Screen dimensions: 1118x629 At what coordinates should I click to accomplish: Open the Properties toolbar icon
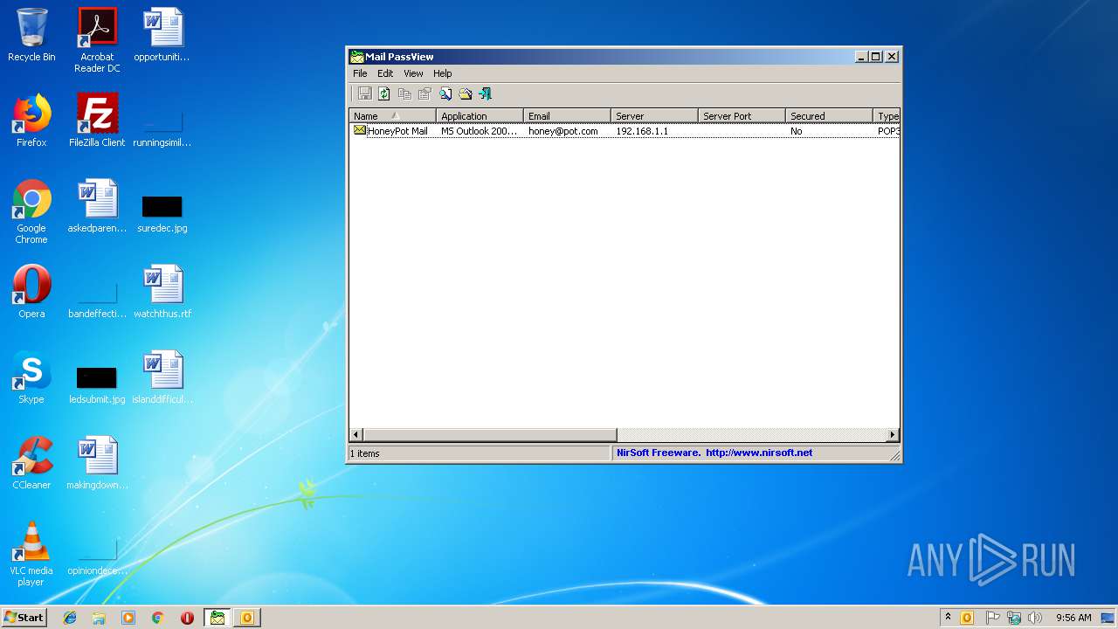424,93
